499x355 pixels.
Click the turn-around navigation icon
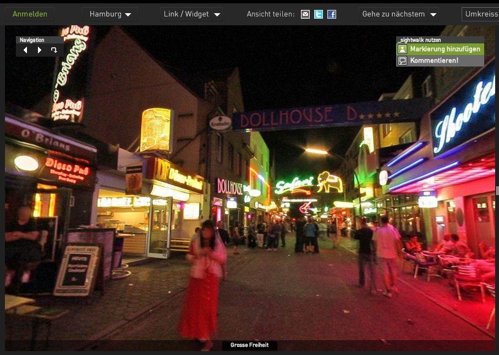click(54, 50)
